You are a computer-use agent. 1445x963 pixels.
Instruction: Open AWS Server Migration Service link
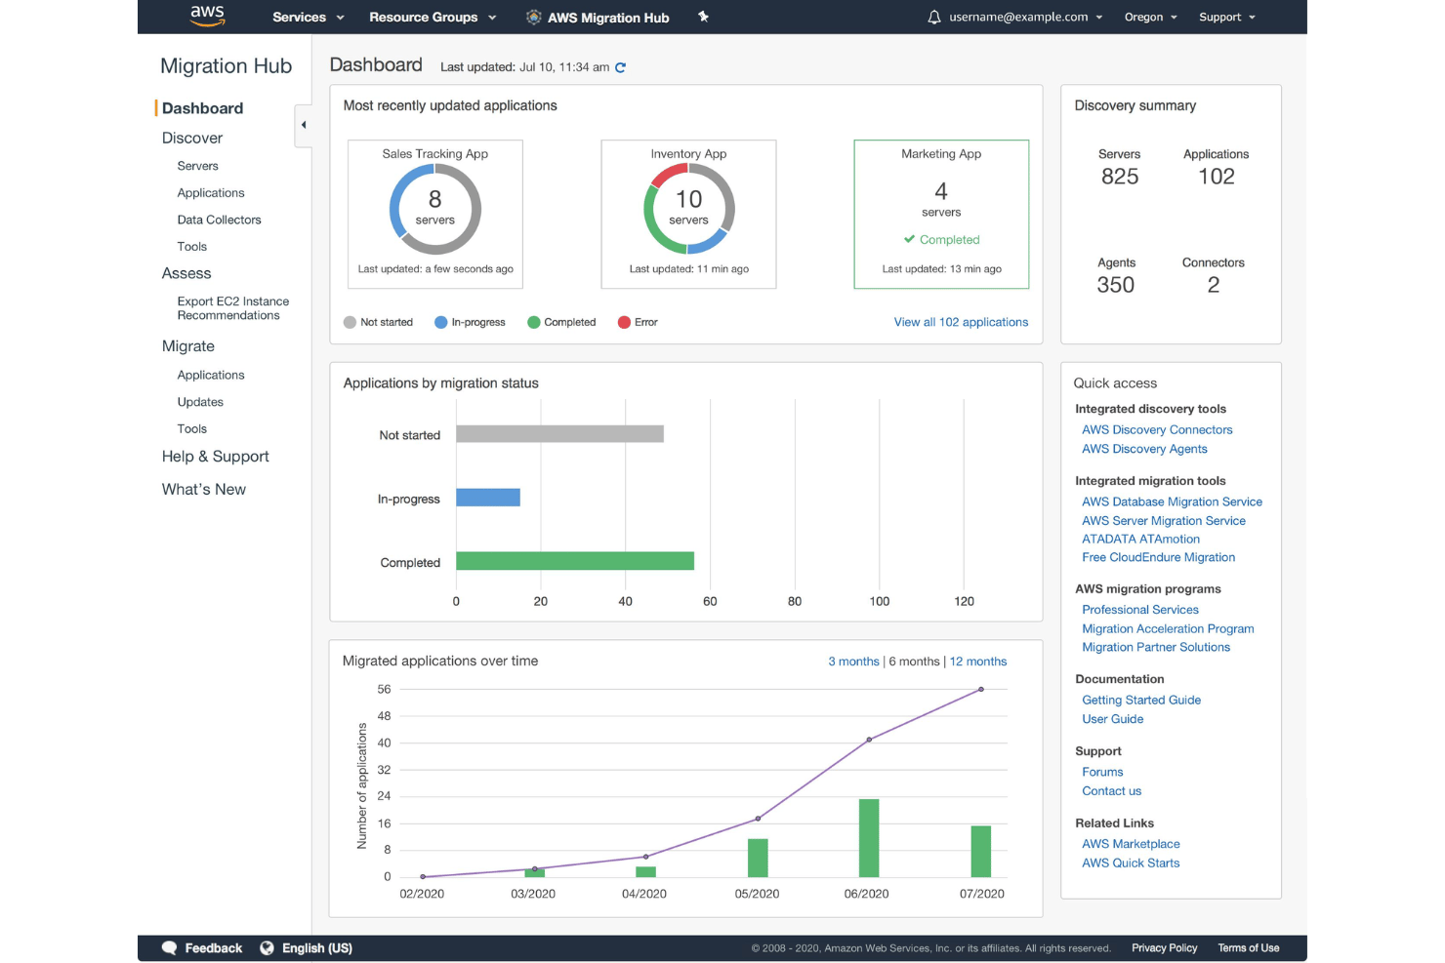point(1164,521)
